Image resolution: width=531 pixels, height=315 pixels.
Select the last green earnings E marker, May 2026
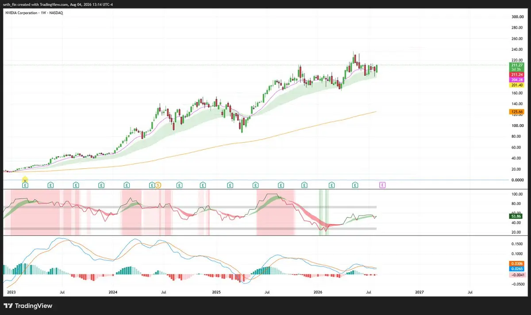coord(355,185)
